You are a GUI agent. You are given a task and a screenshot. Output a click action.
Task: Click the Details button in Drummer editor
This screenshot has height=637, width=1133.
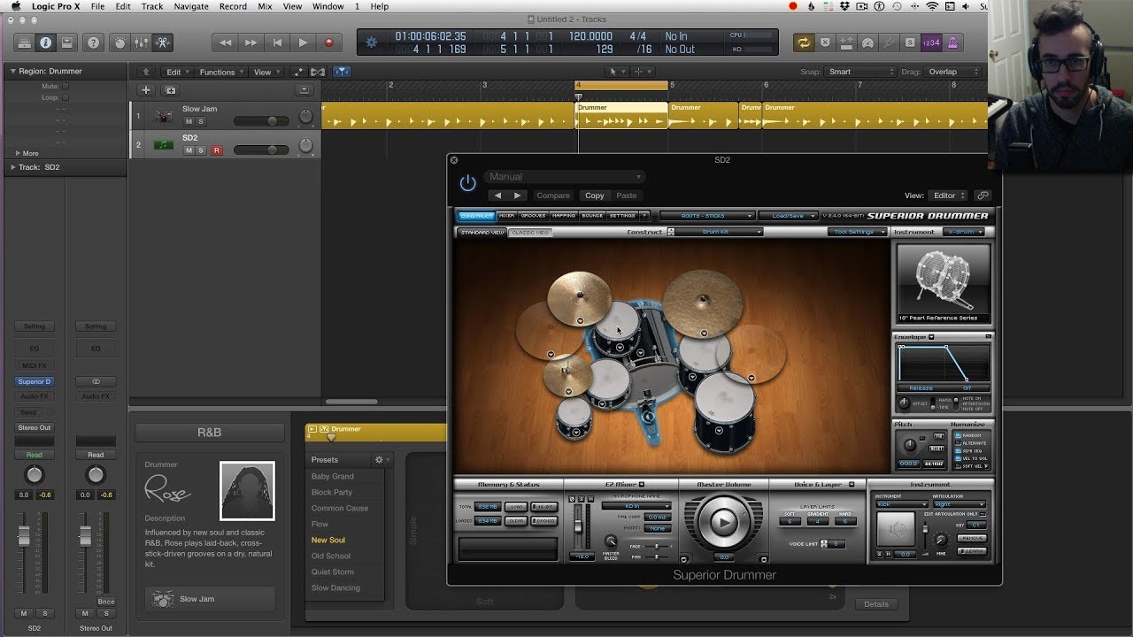click(x=876, y=604)
